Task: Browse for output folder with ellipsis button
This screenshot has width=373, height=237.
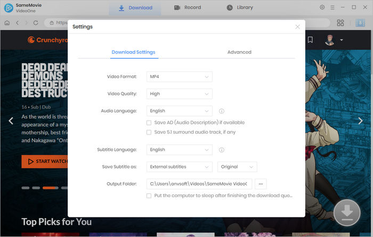Action: pos(261,184)
